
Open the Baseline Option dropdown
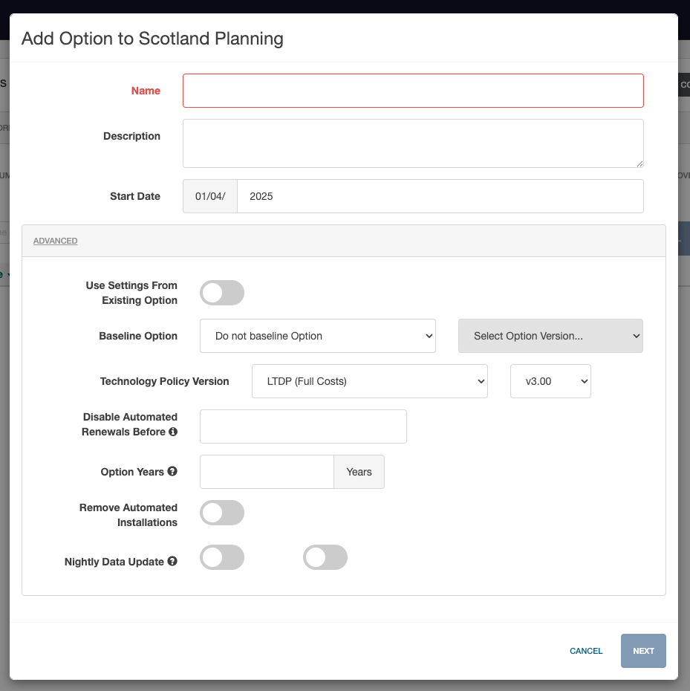click(x=317, y=336)
